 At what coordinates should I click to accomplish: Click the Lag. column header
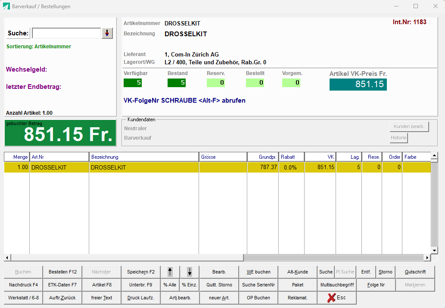pyautogui.click(x=349, y=157)
